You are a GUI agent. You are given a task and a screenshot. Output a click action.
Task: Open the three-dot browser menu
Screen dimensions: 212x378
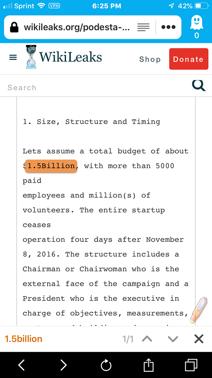click(168, 27)
